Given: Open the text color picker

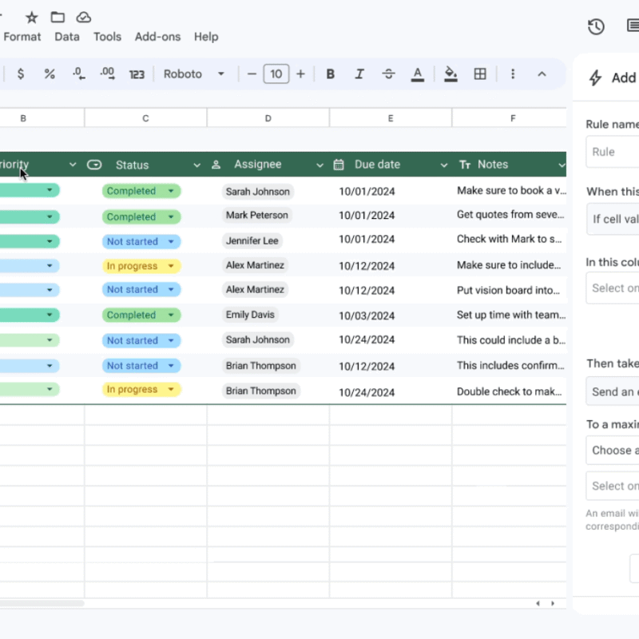Looking at the screenshot, I should [x=417, y=74].
